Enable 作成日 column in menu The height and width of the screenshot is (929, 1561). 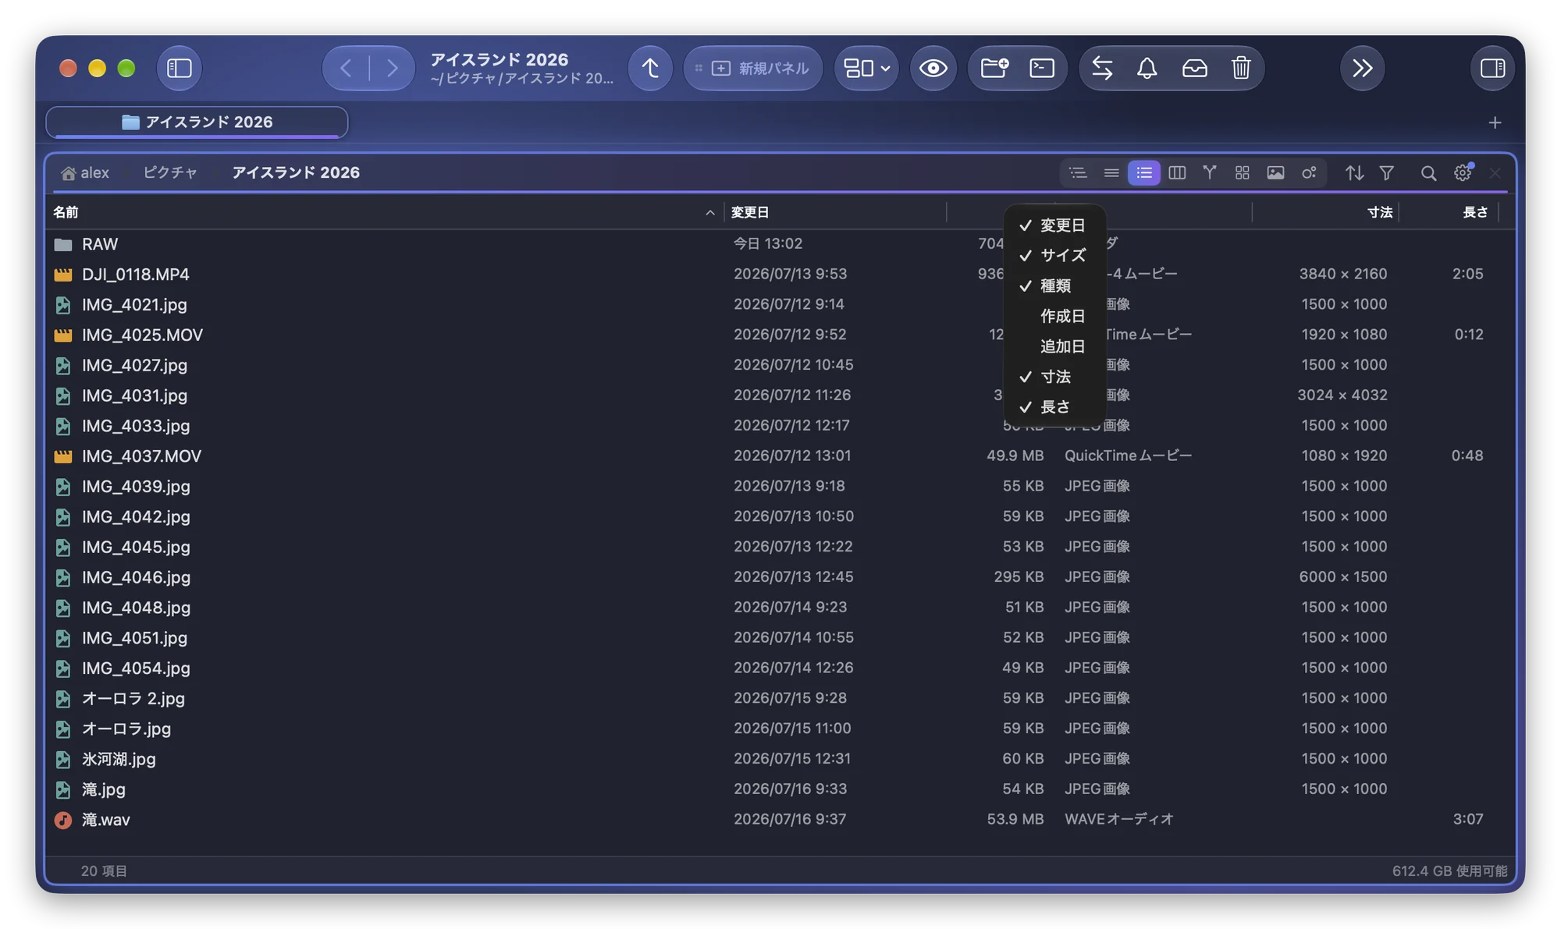pyautogui.click(x=1054, y=317)
